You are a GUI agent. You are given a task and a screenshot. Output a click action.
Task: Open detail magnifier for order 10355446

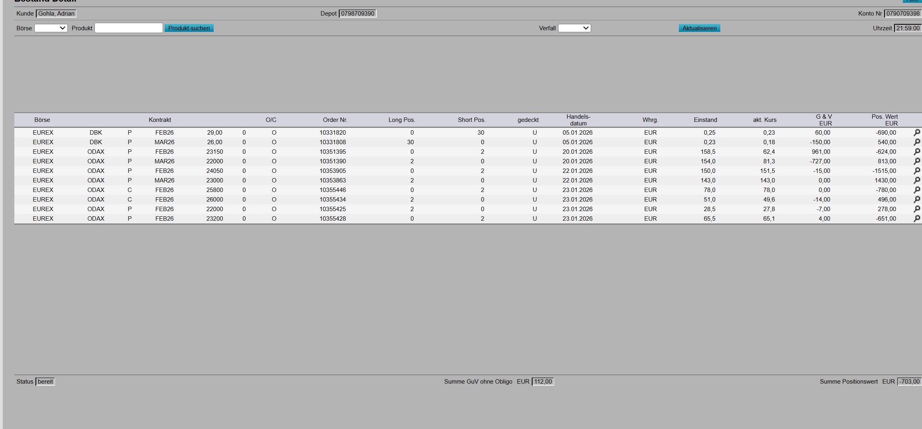[x=916, y=190]
